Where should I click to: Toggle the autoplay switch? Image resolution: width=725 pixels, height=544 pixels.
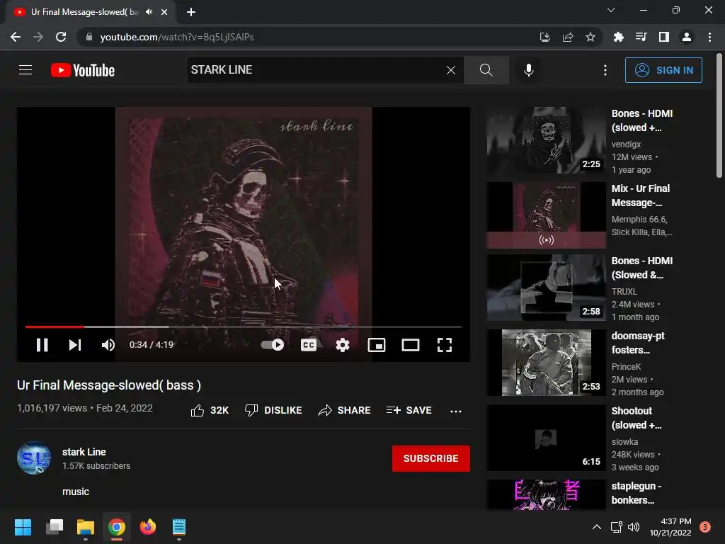[x=273, y=345]
